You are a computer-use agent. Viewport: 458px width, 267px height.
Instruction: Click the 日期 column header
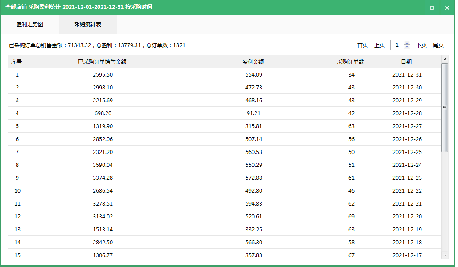pos(406,62)
